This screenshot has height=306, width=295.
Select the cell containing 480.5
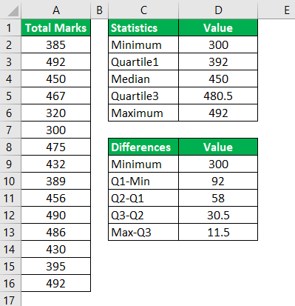[218, 96]
